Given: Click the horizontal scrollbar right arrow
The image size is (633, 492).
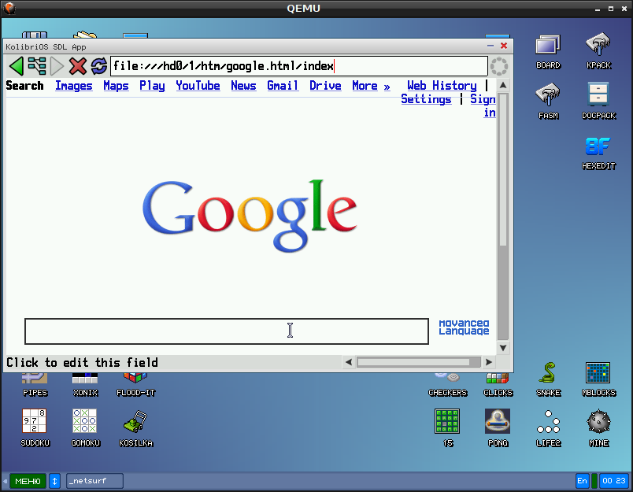Looking at the screenshot, I should [x=490, y=362].
